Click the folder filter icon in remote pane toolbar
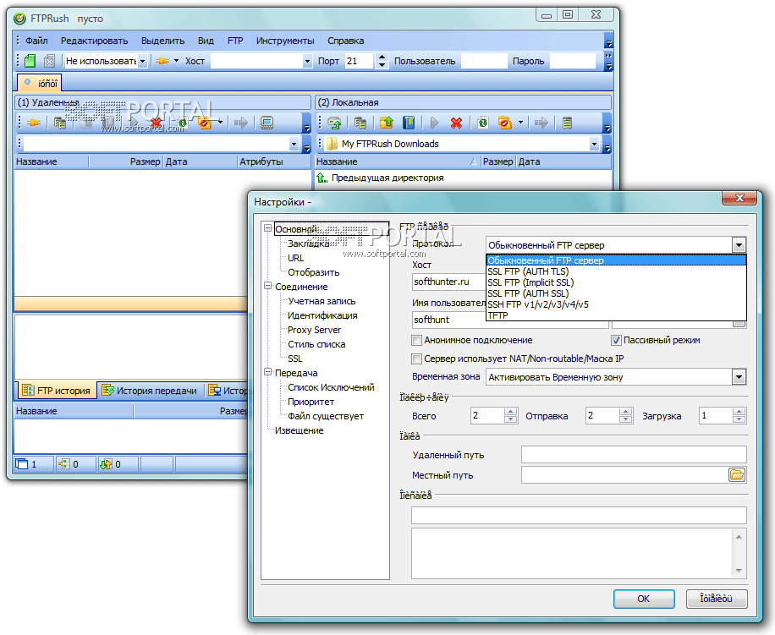Screen dimensions: 775x635 tap(205, 123)
